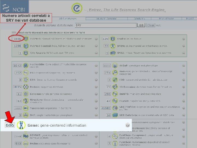Click the 'Taxonomy: organisms in GenBank' label

pos(51,108)
